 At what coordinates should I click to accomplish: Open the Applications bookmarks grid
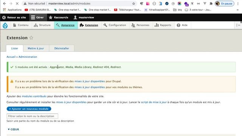12,10
